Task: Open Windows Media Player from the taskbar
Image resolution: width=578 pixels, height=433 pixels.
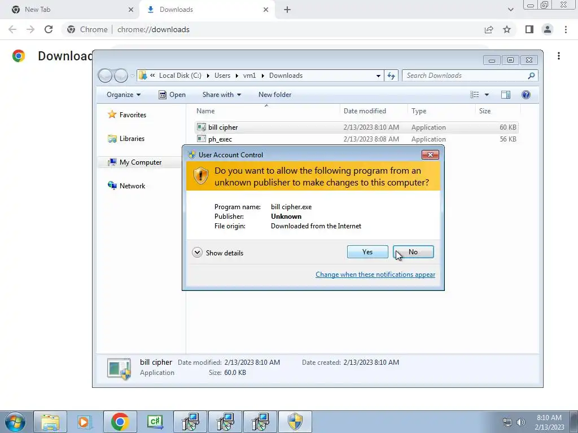Action: [85, 422]
